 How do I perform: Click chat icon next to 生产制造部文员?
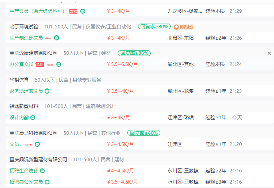click(56, 38)
